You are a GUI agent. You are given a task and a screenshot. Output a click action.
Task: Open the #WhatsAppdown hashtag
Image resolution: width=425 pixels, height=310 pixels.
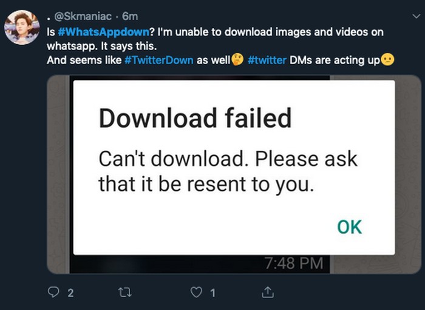103,31
